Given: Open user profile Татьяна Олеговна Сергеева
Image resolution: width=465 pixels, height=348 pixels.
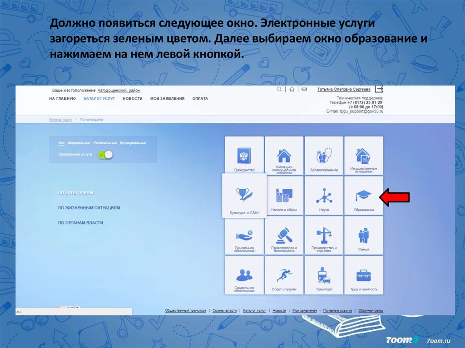Looking at the screenshot, I should (343, 89).
